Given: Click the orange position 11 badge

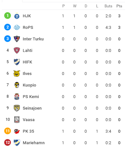Looking at the screenshot, I should [7, 131].
